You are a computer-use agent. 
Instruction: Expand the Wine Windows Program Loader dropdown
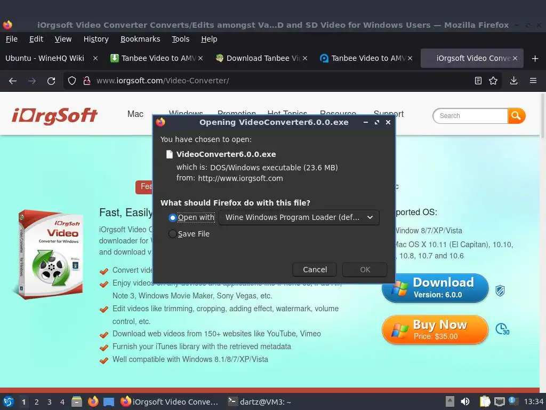click(299, 218)
